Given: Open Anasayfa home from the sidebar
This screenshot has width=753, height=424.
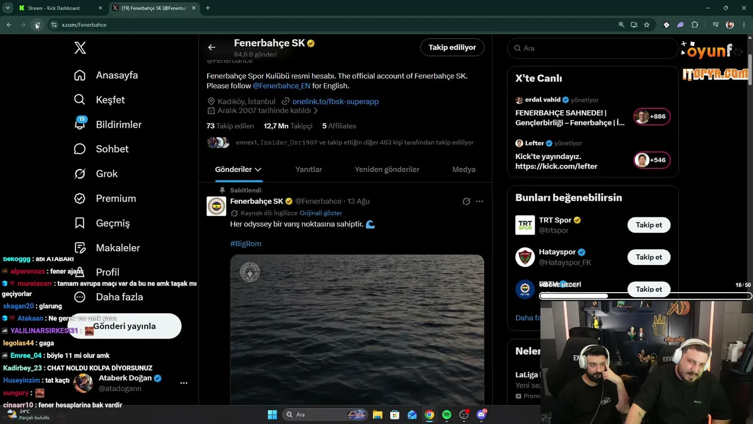Looking at the screenshot, I should (x=106, y=75).
